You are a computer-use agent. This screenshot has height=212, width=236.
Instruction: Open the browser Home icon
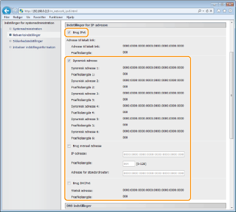219,11
